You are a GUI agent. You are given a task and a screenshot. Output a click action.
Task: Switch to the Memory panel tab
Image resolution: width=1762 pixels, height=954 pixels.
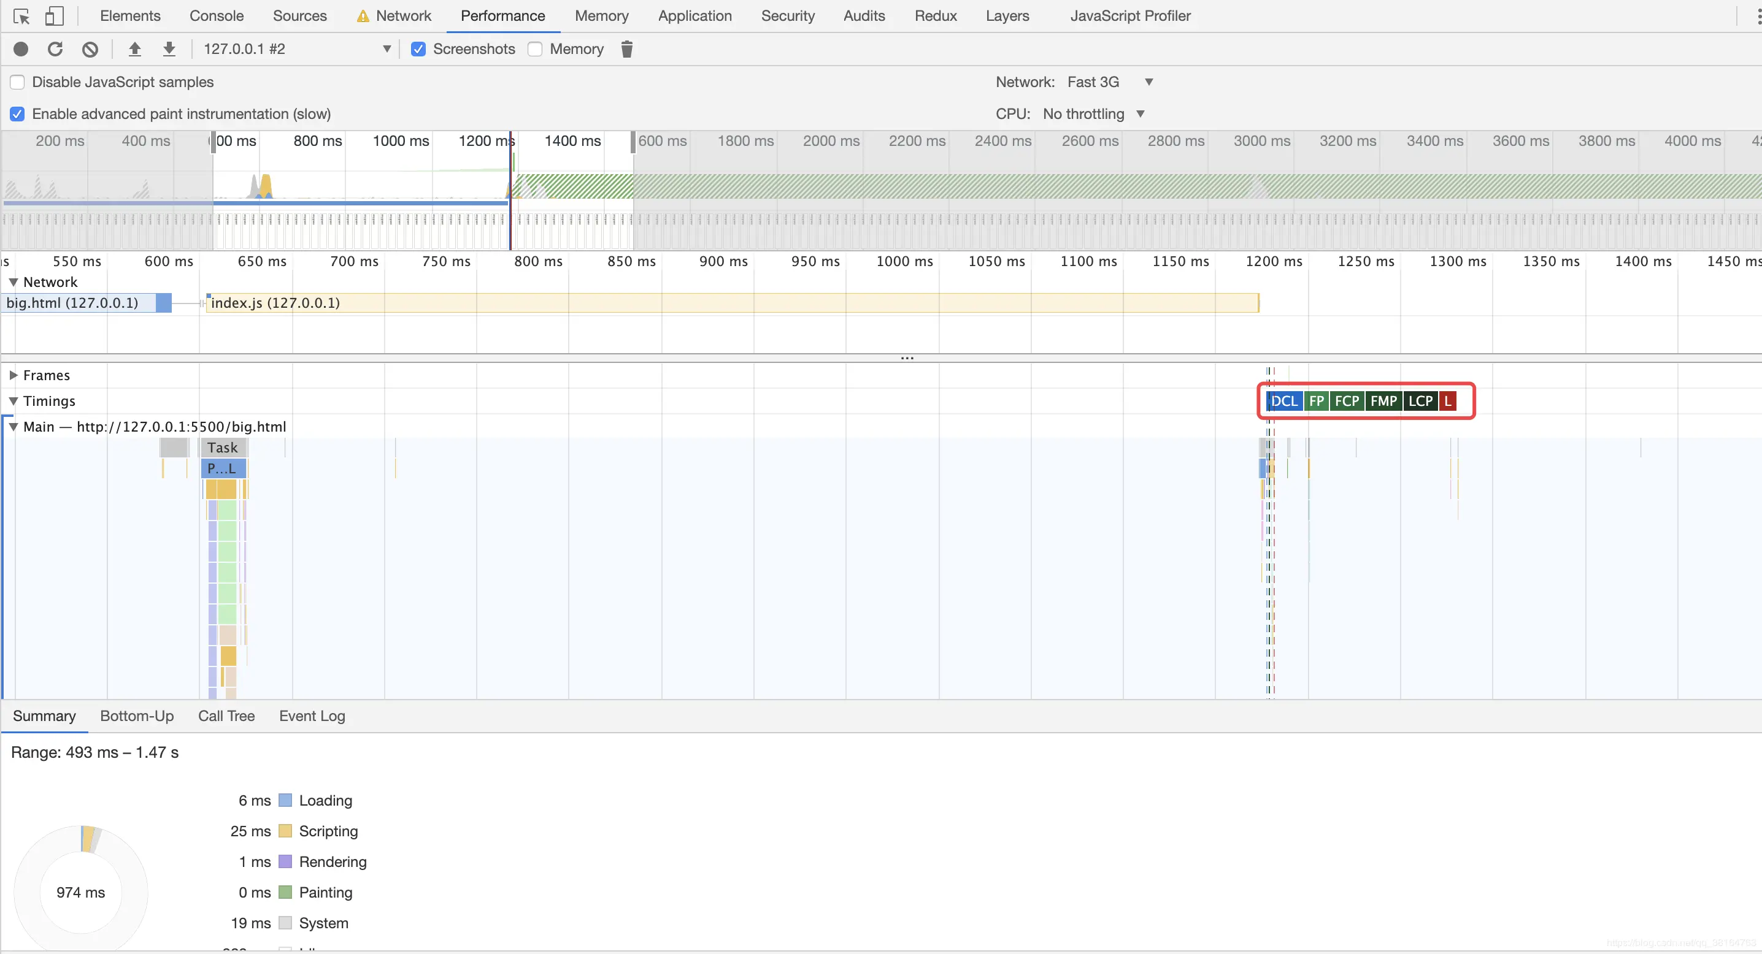pos(601,16)
